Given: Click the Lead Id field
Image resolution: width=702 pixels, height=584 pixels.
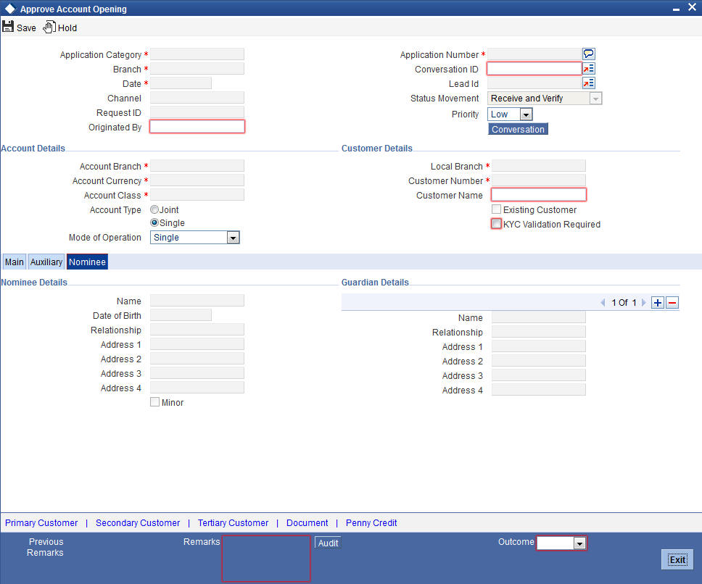Looking at the screenshot, I should click(x=534, y=83).
